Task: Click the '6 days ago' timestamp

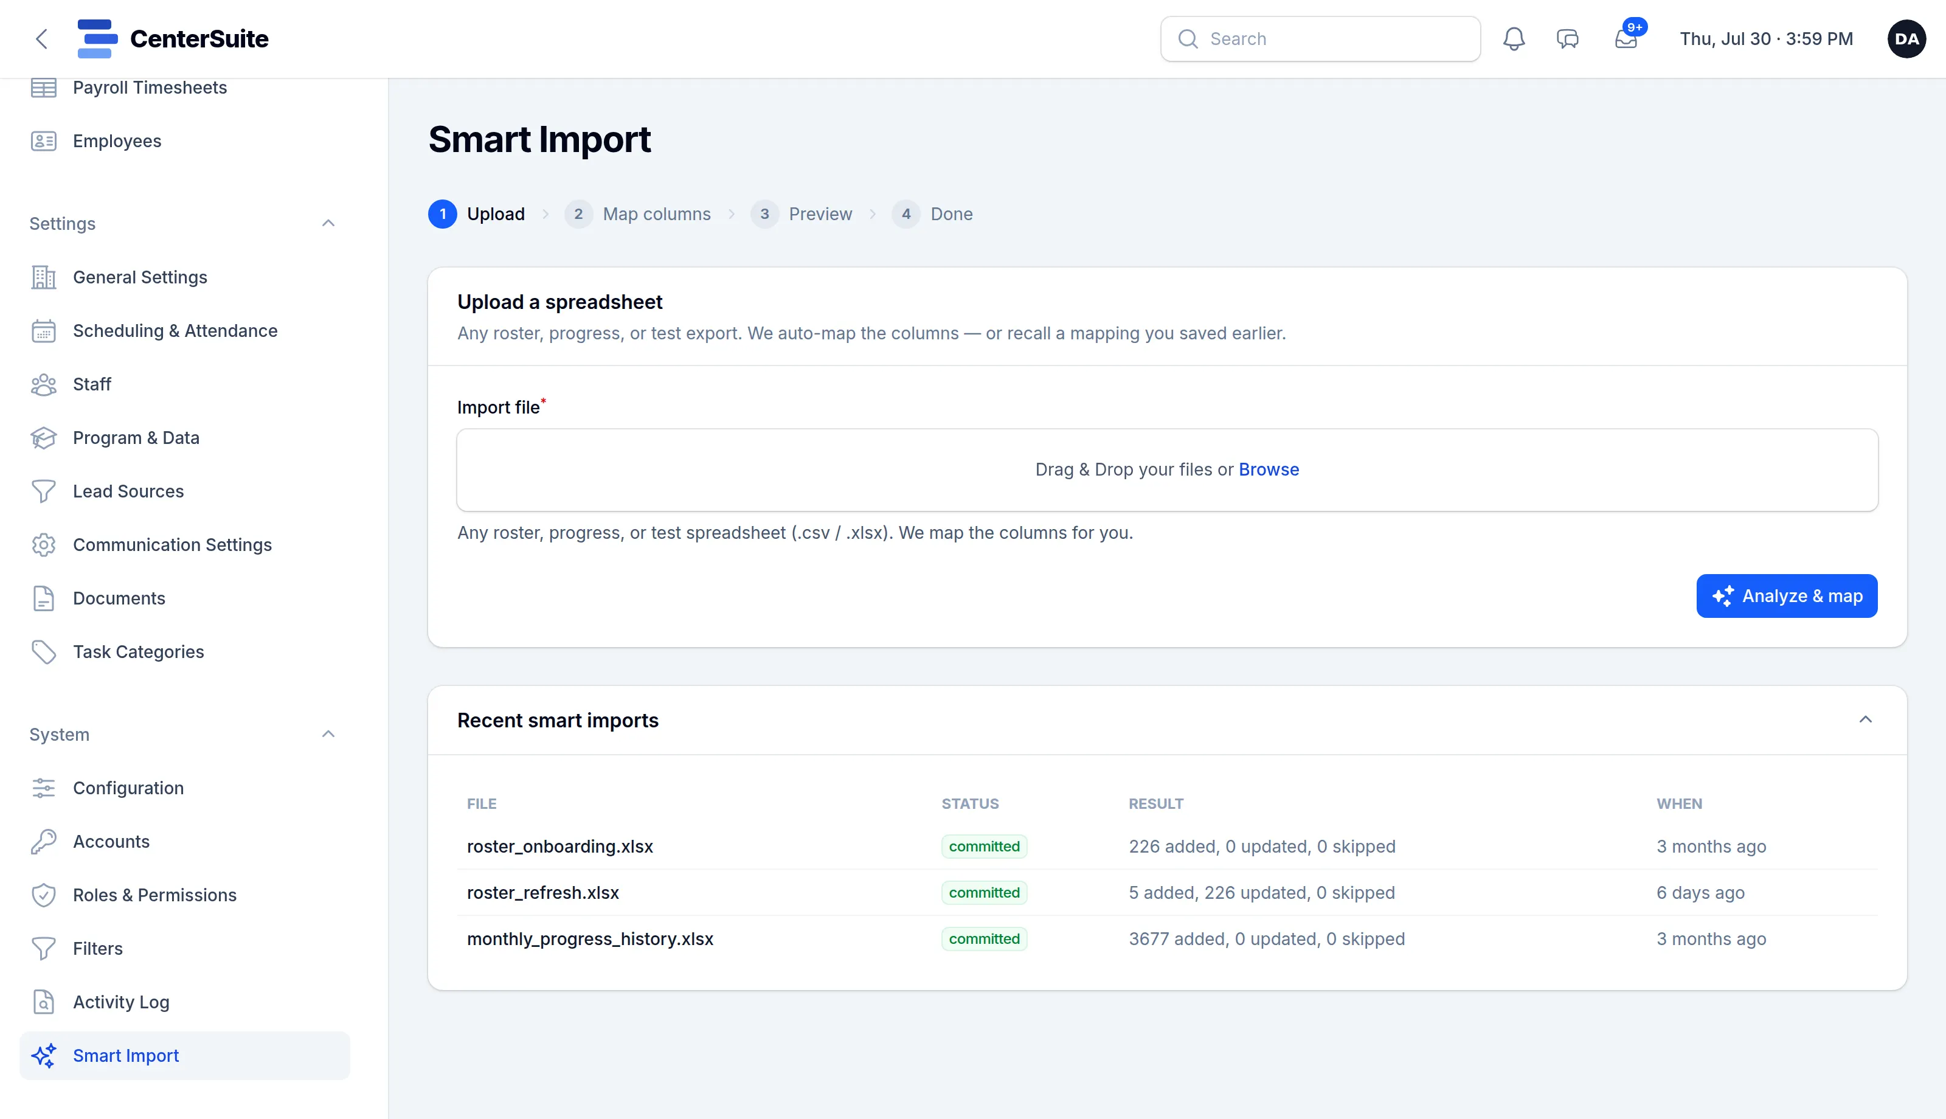Action: coord(1700,893)
